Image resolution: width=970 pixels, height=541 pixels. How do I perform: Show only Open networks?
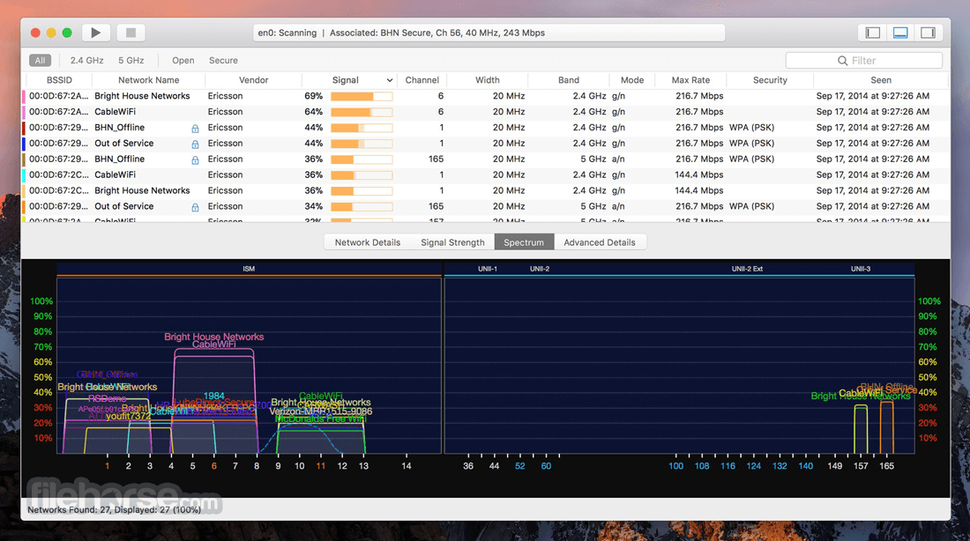click(x=183, y=61)
